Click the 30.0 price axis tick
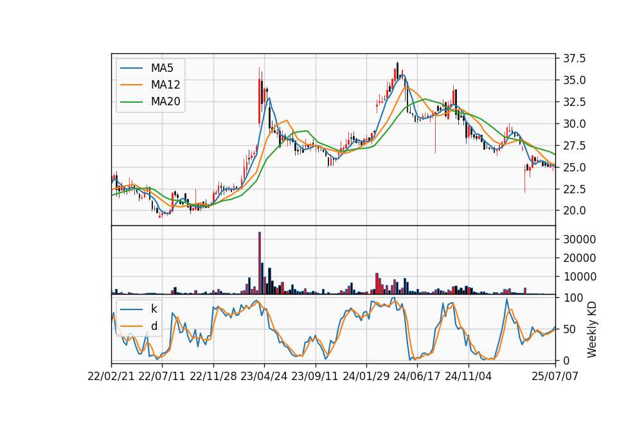Screen dimensions: 617x443 [x=574, y=124]
